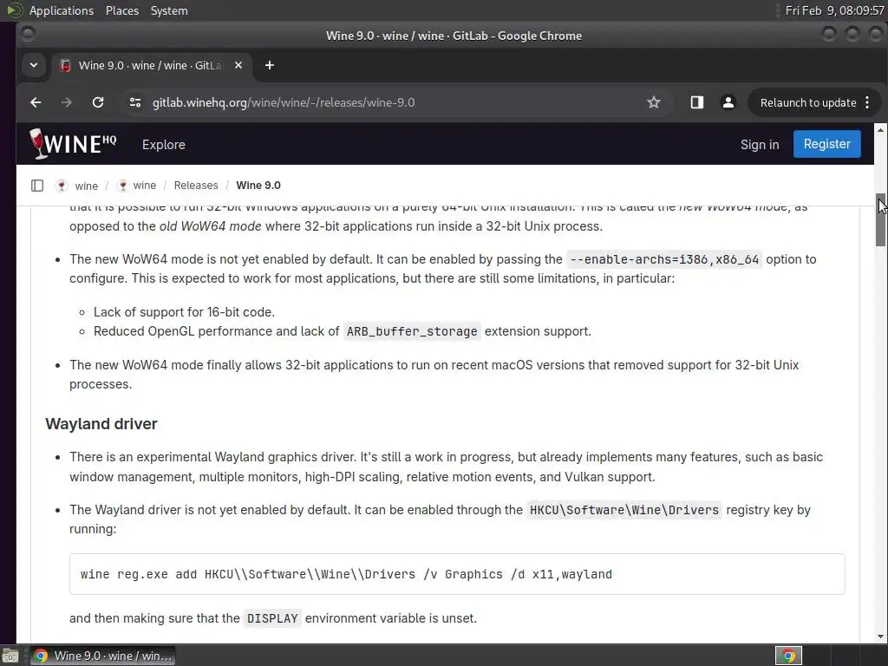
Task: Reload the current page
Action: pyautogui.click(x=98, y=102)
